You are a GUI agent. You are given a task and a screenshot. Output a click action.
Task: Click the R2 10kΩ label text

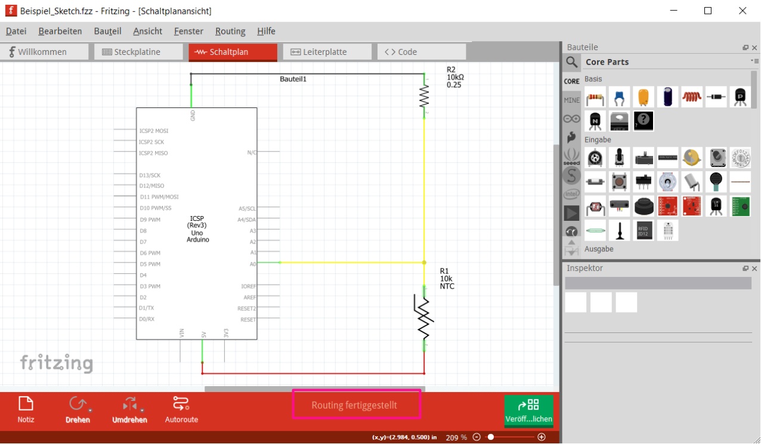pyautogui.click(x=455, y=77)
